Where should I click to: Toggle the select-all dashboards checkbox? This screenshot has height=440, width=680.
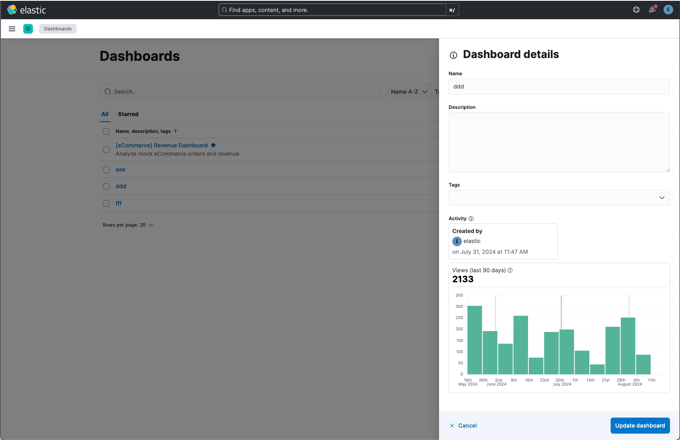tap(106, 131)
